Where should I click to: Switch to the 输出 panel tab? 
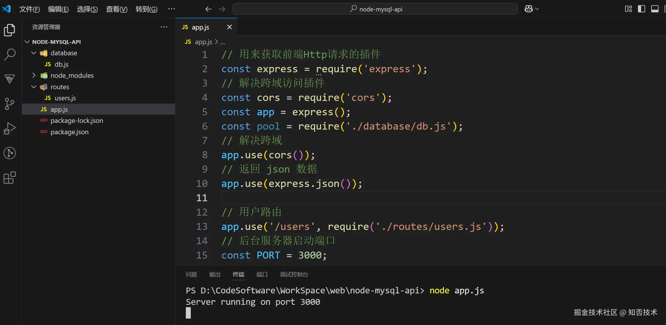click(x=215, y=274)
